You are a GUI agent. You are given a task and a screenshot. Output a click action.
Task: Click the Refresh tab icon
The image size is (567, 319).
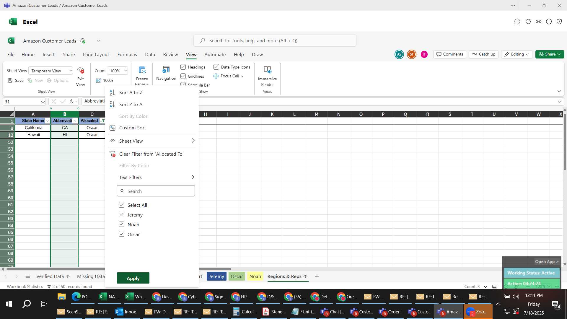[528, 22]
